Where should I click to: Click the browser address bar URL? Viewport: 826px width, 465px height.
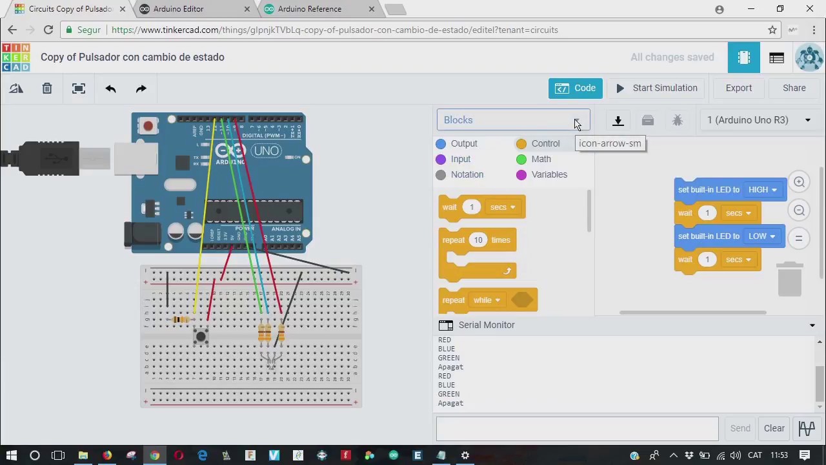click(334, 30)
